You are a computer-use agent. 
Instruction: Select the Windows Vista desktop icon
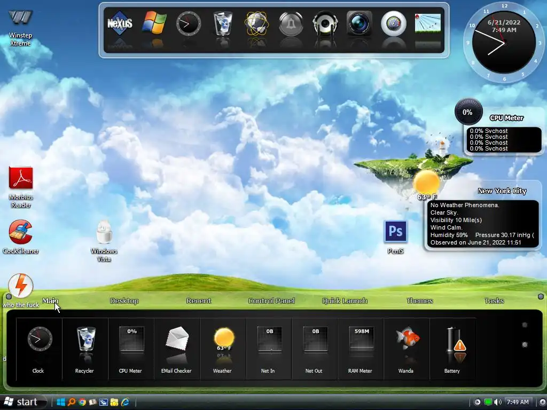point(104,241)
